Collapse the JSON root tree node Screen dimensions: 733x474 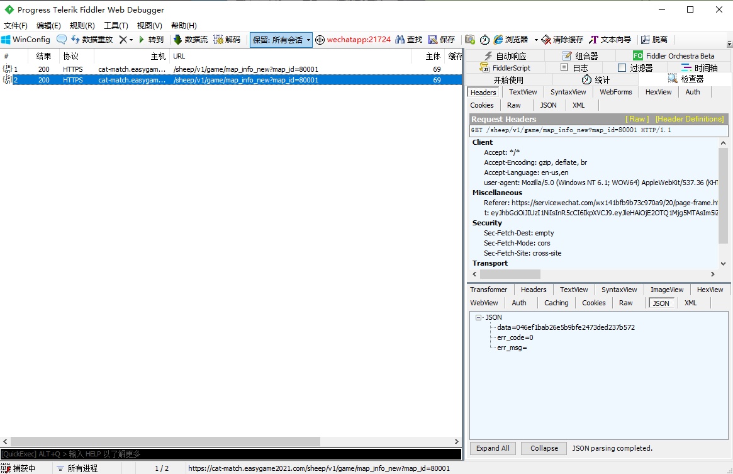tap(478, 317)
